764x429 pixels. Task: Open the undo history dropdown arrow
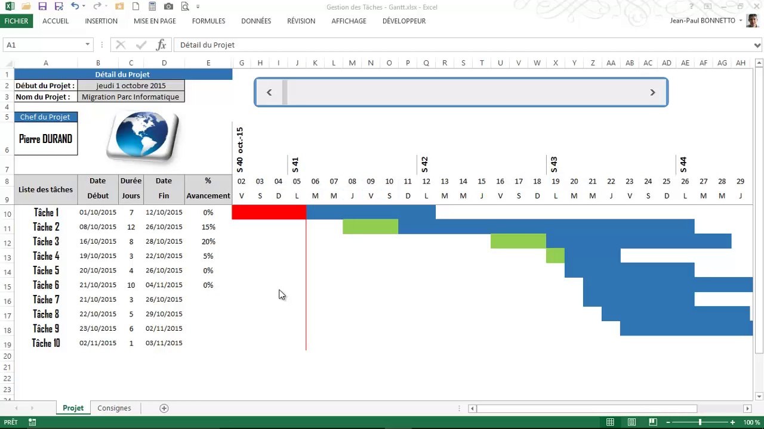tap(84, 7)
